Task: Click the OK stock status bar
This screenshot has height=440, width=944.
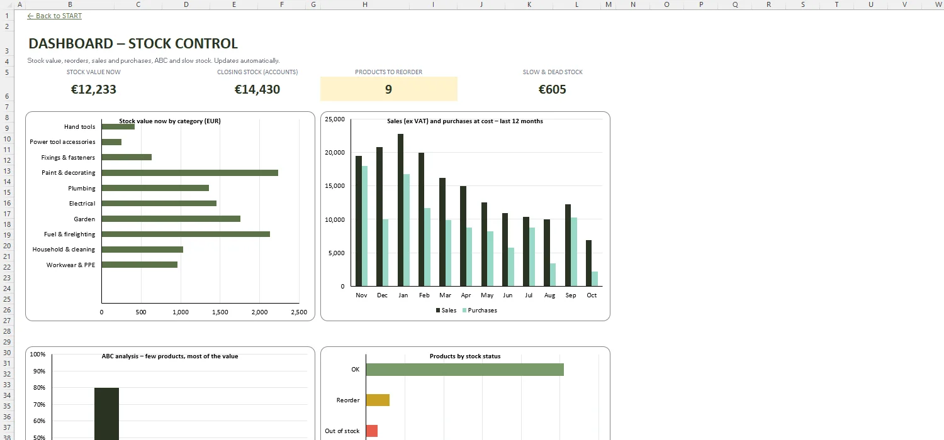Action: coord(464,370)
